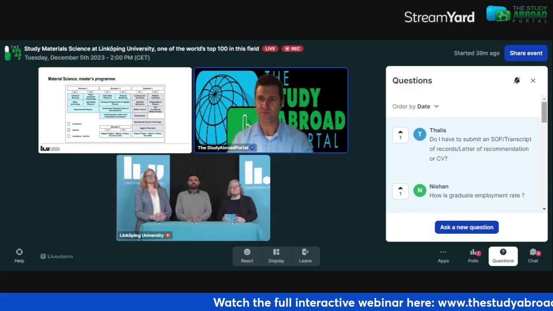The width and height of the screenshot is (553, 311).
Task: Open the Apps menu
Action: pyautogui.click(x=443, y=256)
